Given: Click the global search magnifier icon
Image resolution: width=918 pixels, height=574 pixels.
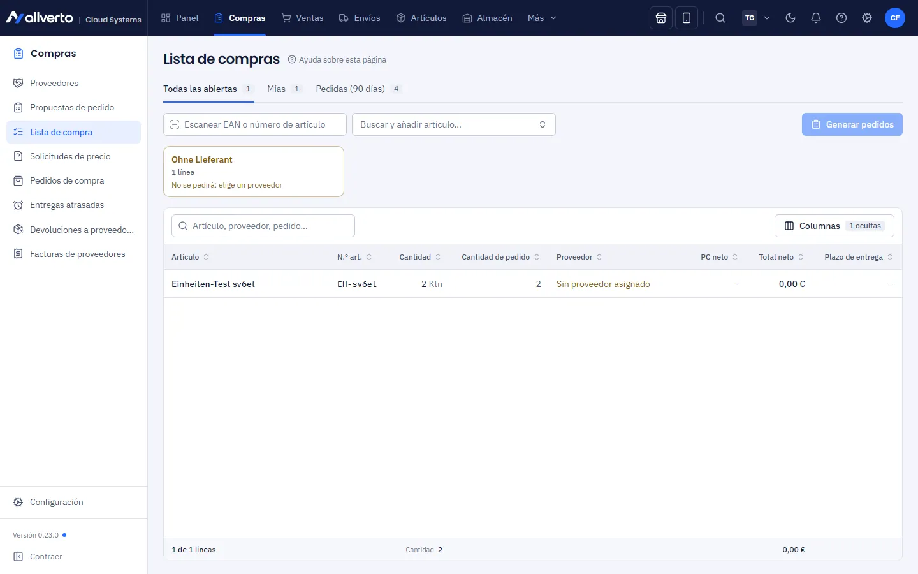Looking at the screenshot, I should tap(720, 18).
